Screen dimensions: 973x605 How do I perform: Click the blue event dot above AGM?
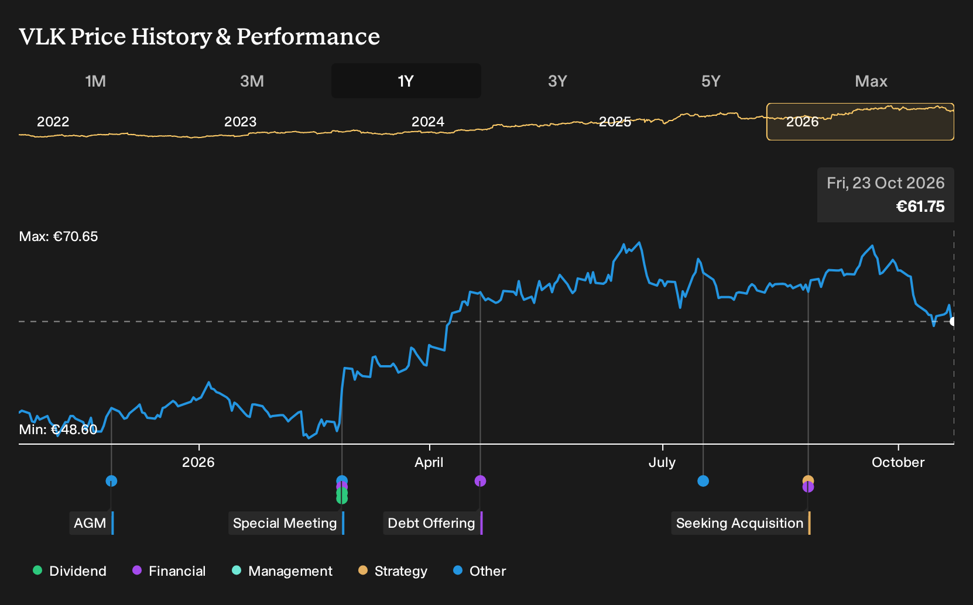[111, 481]
